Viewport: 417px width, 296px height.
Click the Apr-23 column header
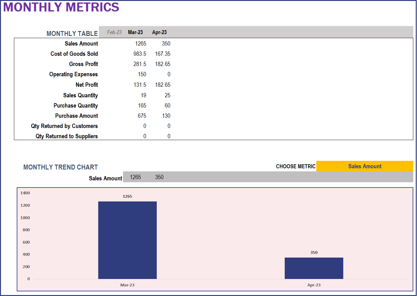pos(159,32)
